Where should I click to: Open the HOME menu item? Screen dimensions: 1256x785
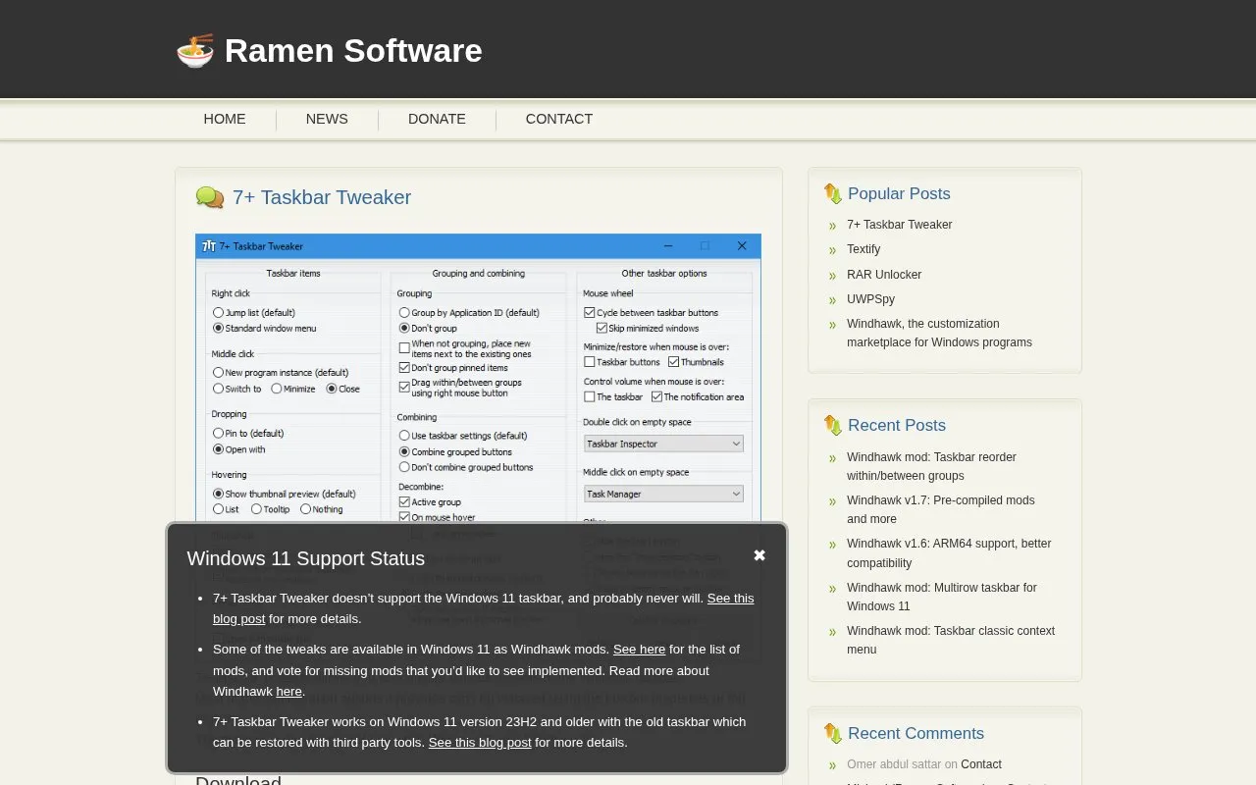[x=225, y=119]
